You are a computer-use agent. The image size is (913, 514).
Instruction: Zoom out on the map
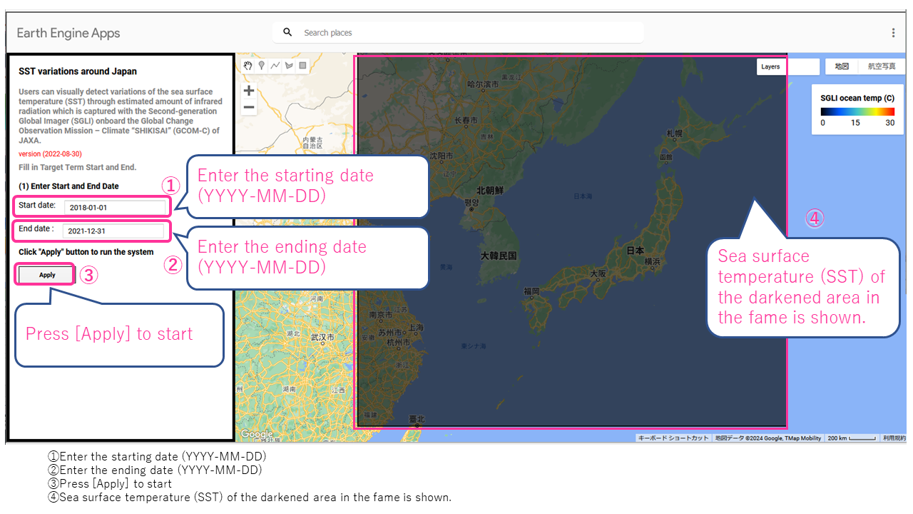[x=249, y=108]
